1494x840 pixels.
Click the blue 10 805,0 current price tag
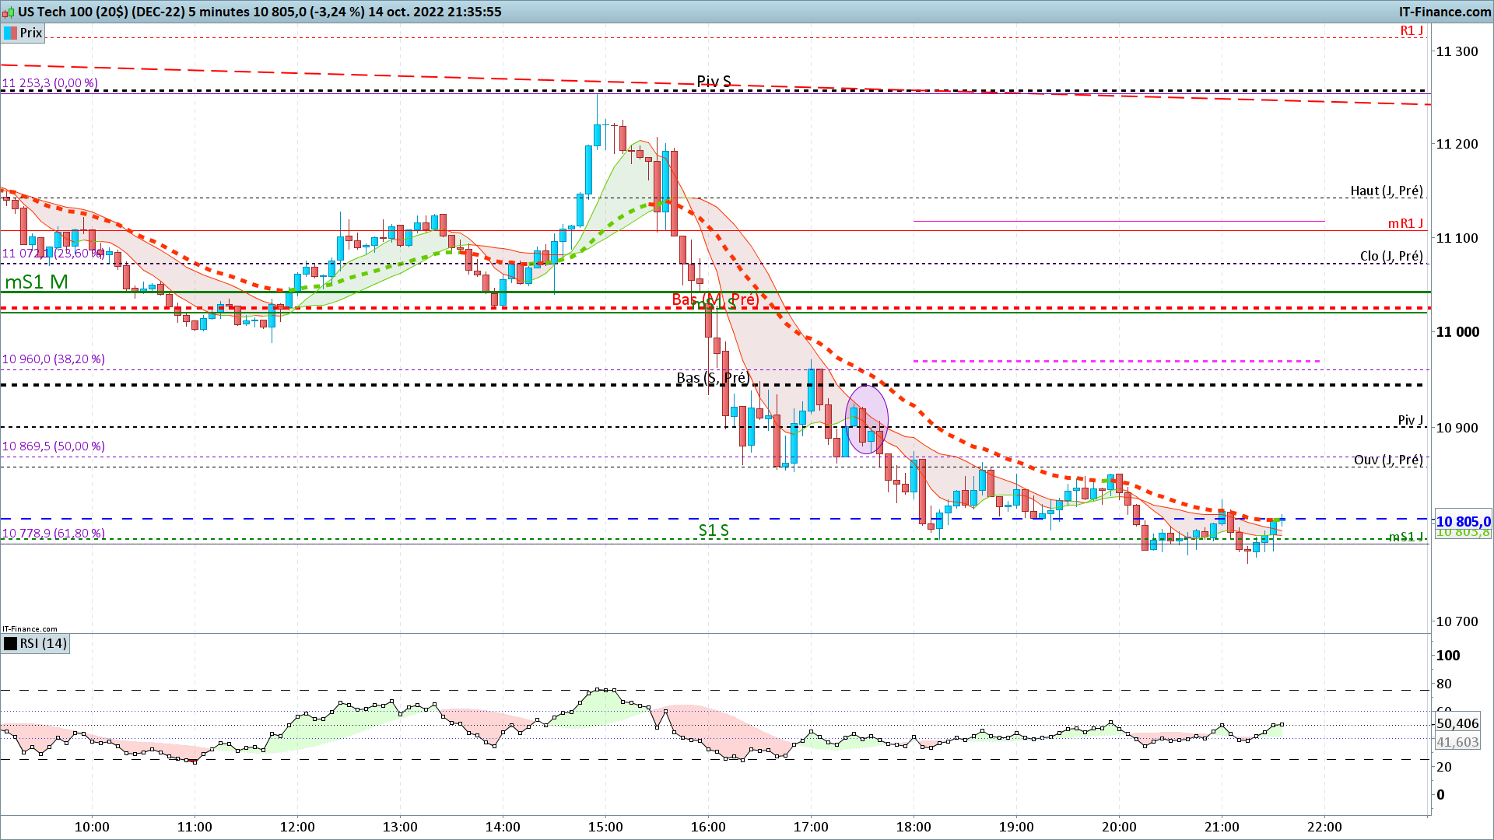click(x=1462, y=522)
